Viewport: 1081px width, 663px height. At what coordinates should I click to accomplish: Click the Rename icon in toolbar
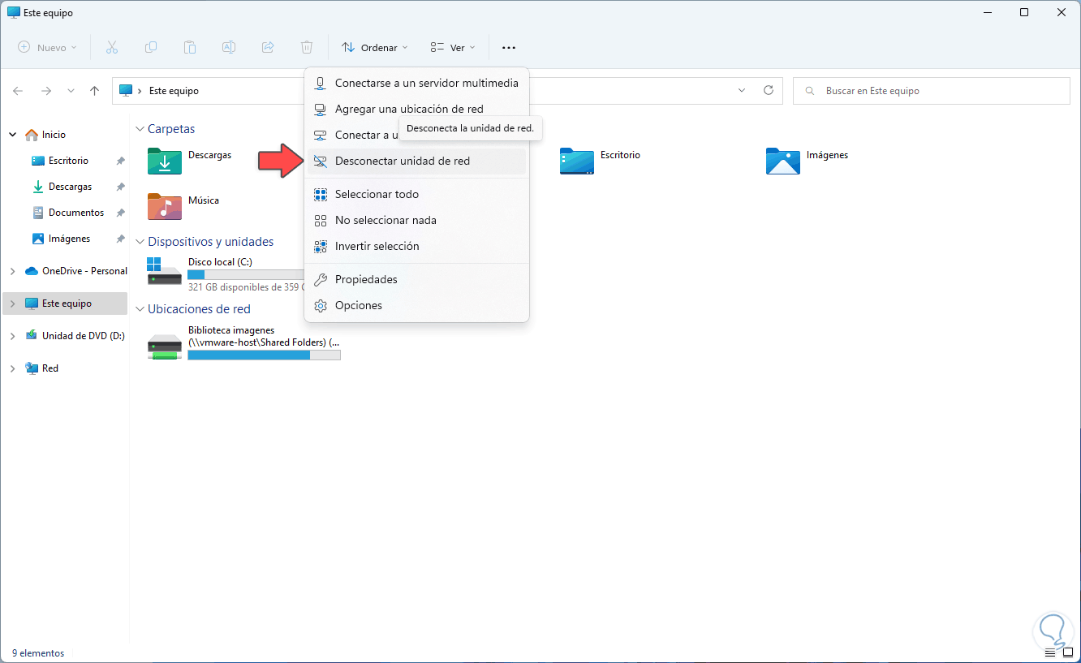tap(229, 47)
